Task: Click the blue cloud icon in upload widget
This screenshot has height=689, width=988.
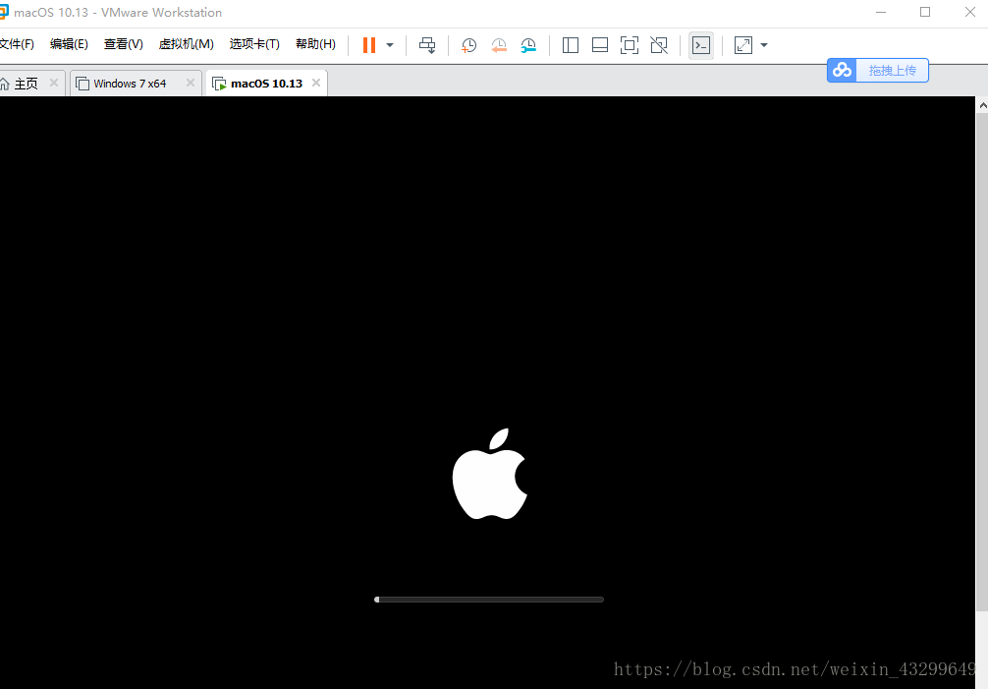Action: [x=842, y=70]
